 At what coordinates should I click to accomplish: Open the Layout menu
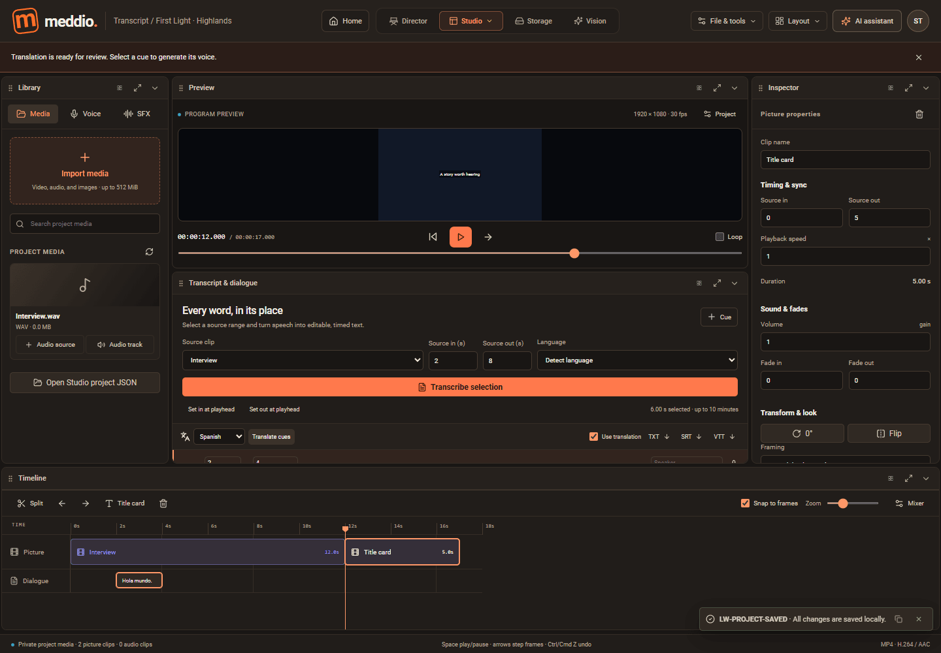pyautogui.click(x=797, y=21)
